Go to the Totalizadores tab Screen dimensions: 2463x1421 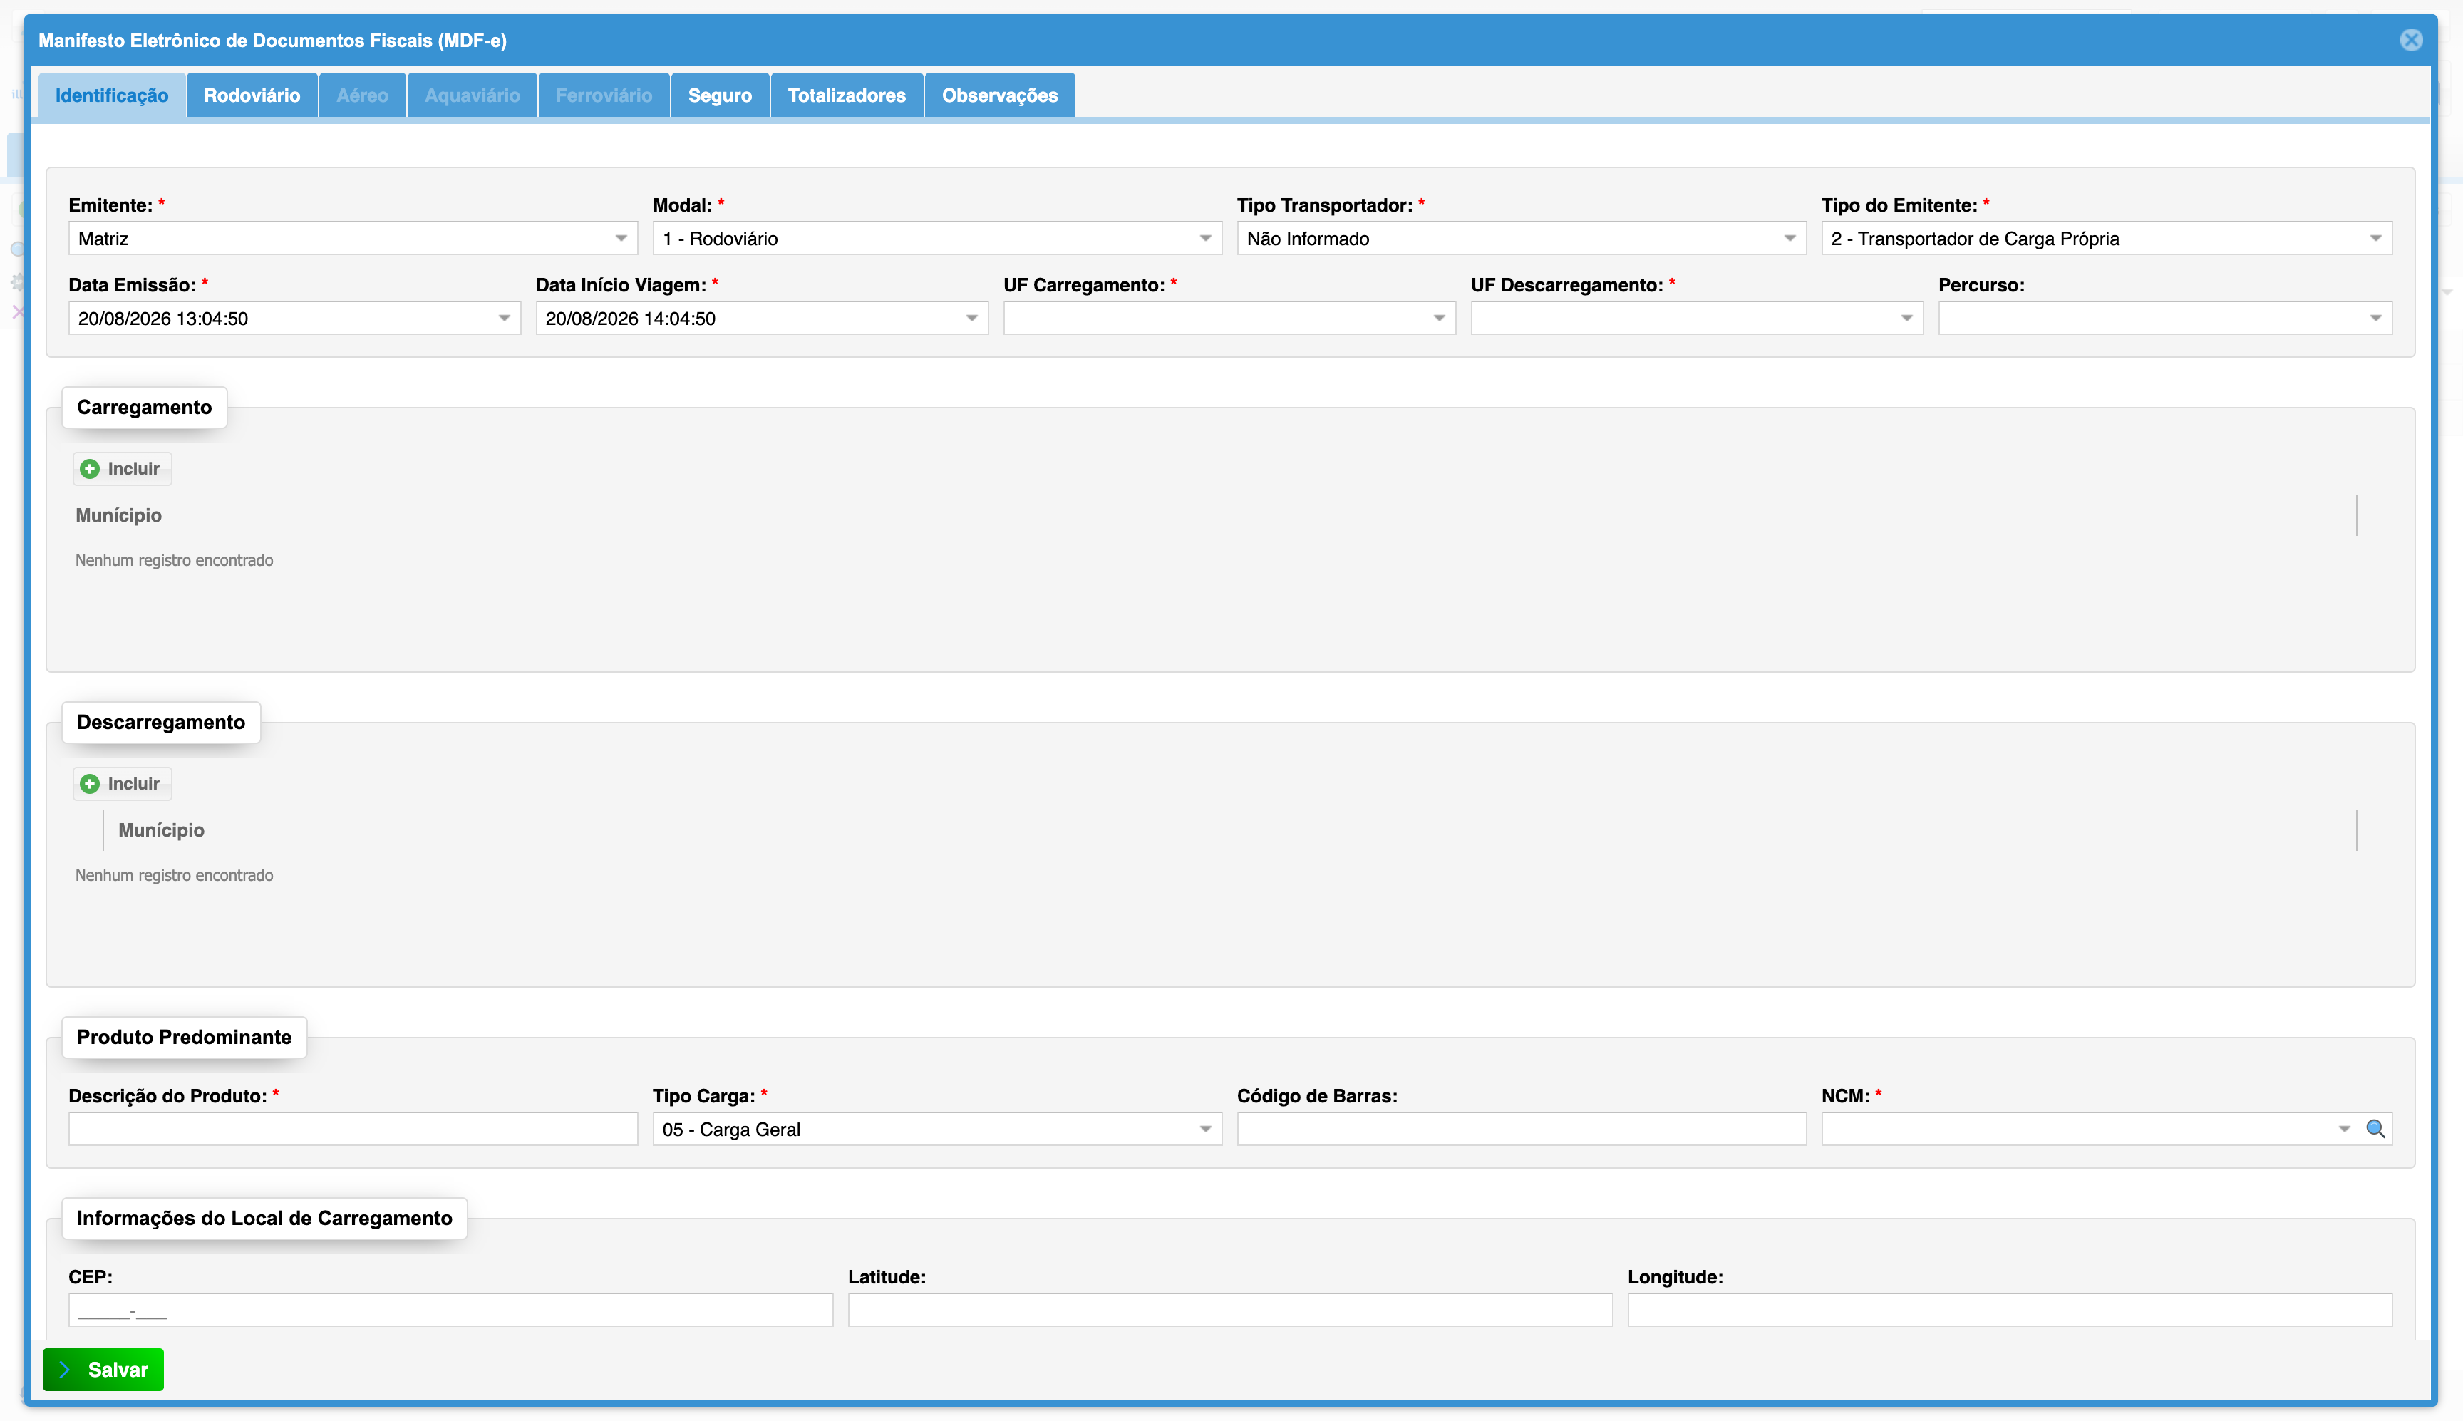(x=847, y=95)
